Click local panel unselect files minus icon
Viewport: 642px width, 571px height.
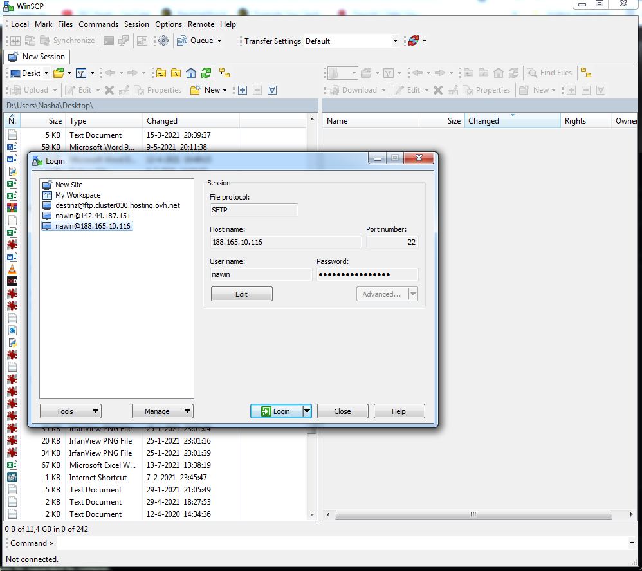coord(257,90)
